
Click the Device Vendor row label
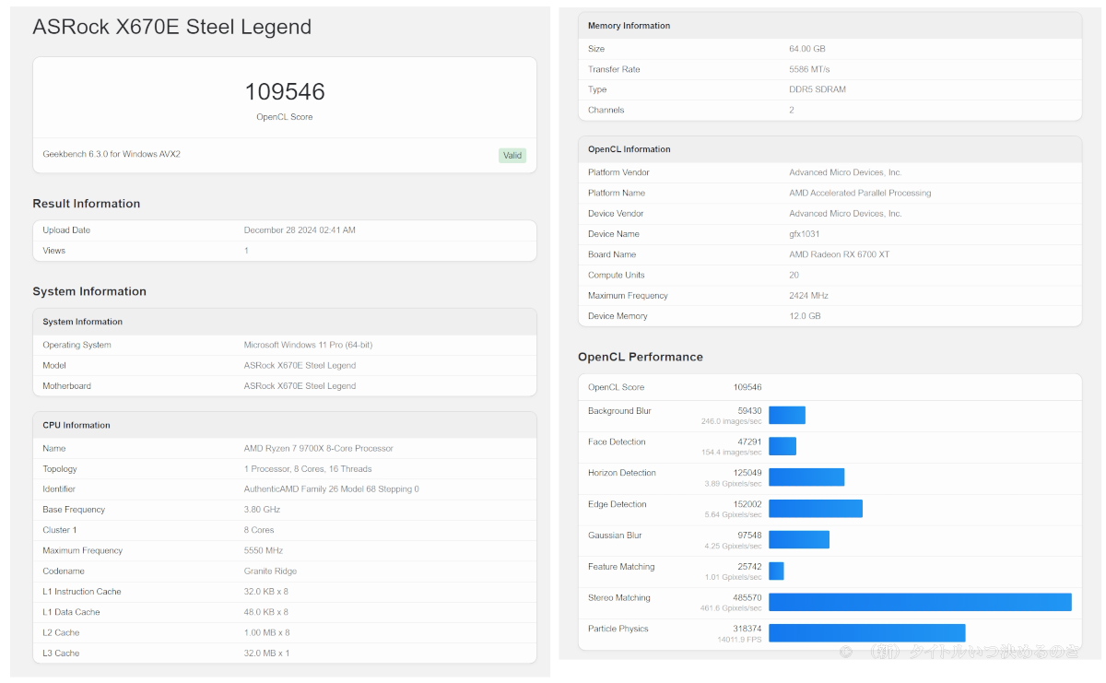[x=616, y=214]
